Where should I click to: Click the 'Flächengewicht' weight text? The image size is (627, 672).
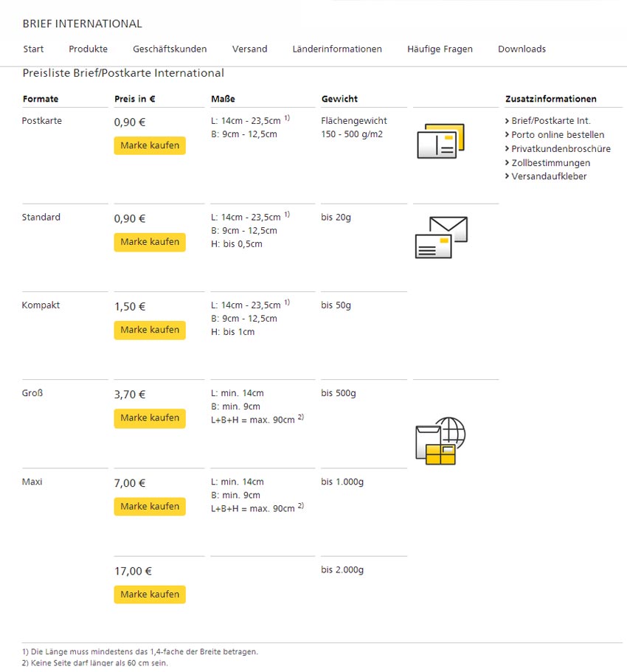click(x=354, y=121)
